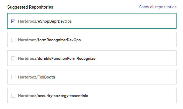Click the formRecognizerDevOps repository name

59,40
